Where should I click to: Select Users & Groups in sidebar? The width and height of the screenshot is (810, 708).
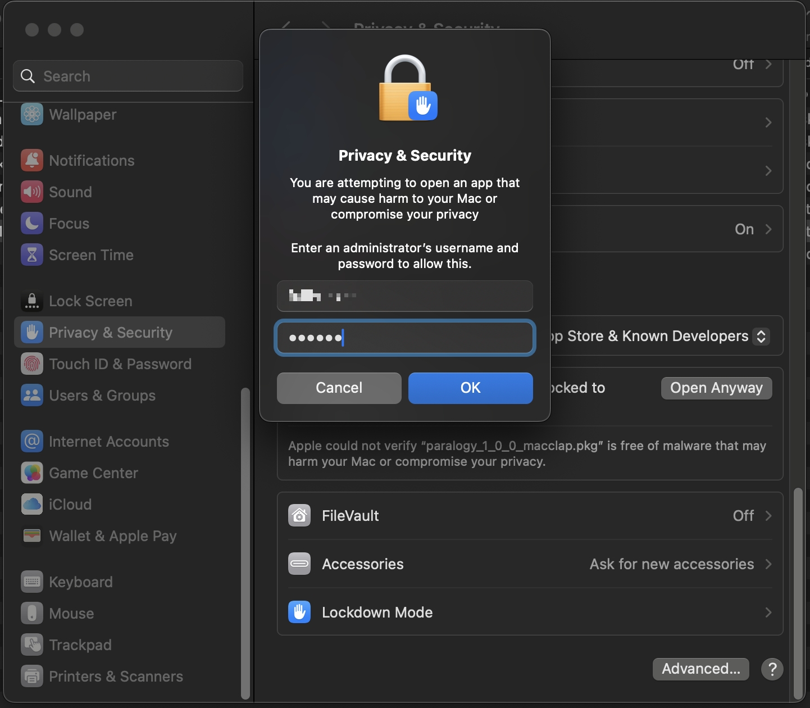pyautogui.click(x=102, y=396)
